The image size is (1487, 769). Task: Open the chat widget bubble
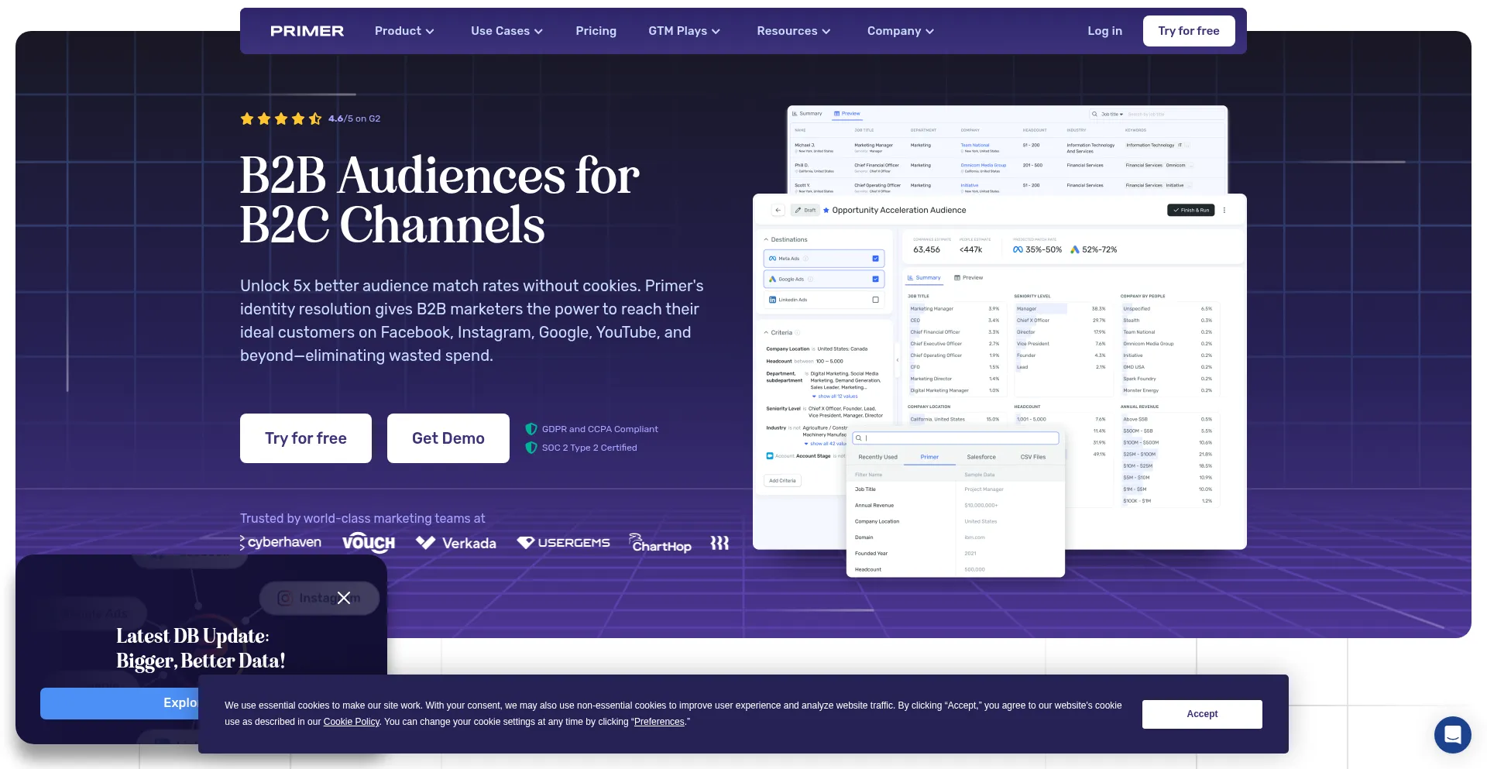point(1452,734)
